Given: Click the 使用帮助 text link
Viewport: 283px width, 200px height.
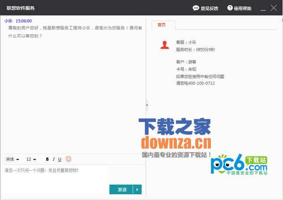Looking at the screenshot, I should 243,9.
